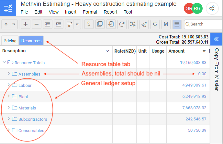The height and width of the screenshot is (144, 223).
Task: Open the Insert menu
Action: (71, 12)
